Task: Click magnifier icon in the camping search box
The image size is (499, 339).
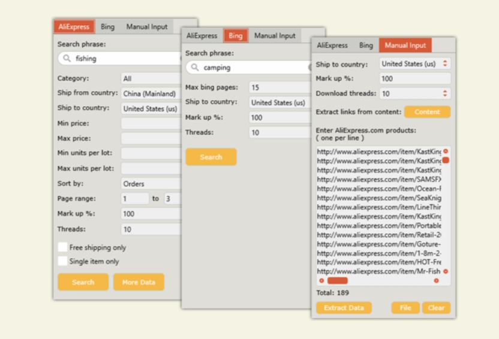Action: 195,67
